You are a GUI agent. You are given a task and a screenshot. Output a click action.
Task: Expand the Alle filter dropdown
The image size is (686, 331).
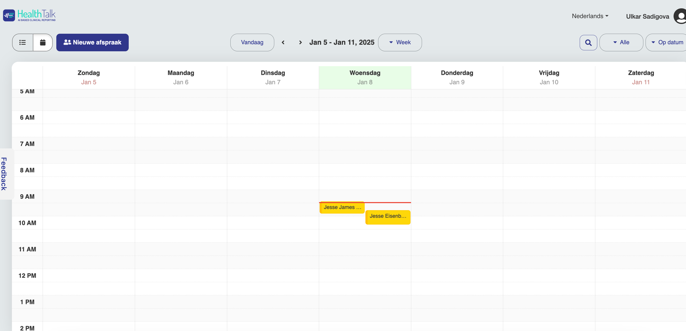coord(621,43)
